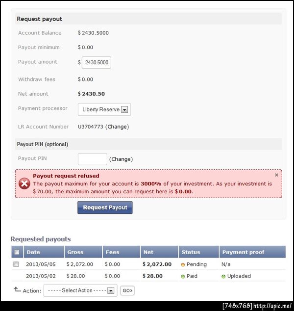The width and height of the screenshot is (294, 311).
Task: Click the red error cross icon
Action: pos(24,183)
